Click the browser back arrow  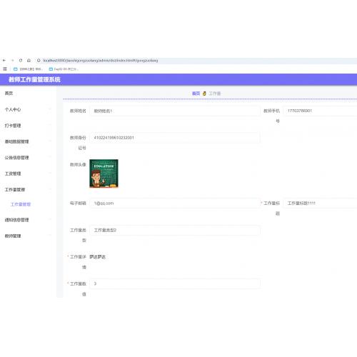tap(4, 61)
